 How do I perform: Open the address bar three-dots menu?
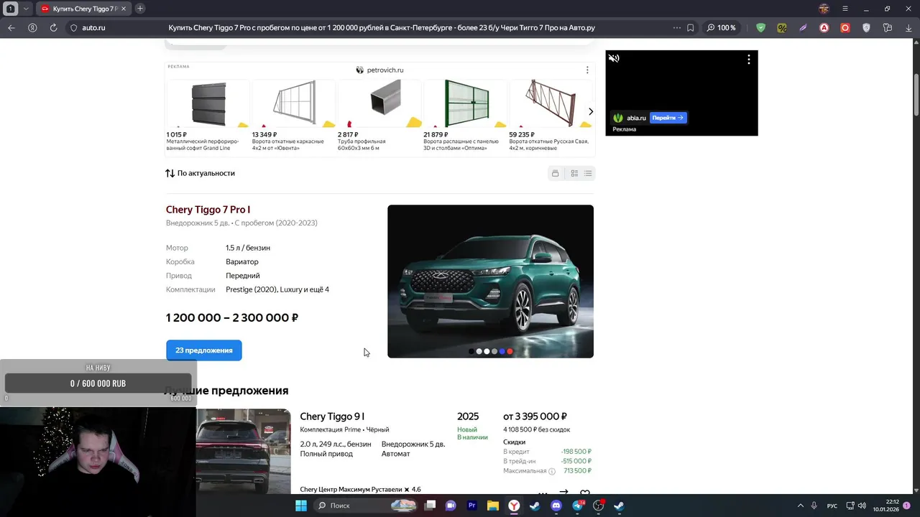[676, 28]
